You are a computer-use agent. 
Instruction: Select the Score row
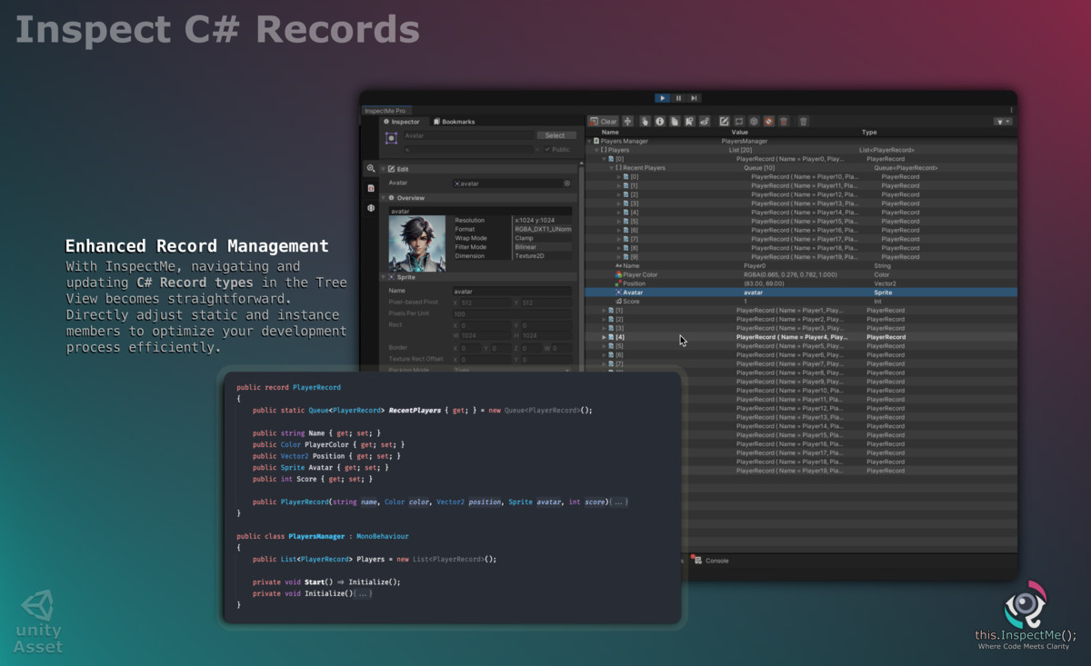(801, 302)
